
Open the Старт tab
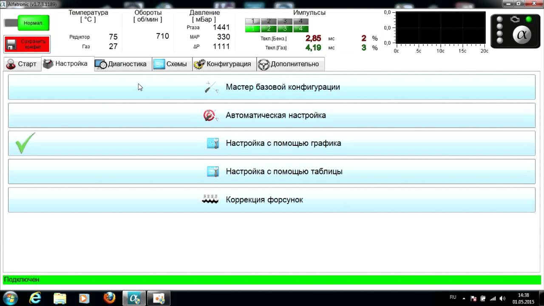click(22, 64)
